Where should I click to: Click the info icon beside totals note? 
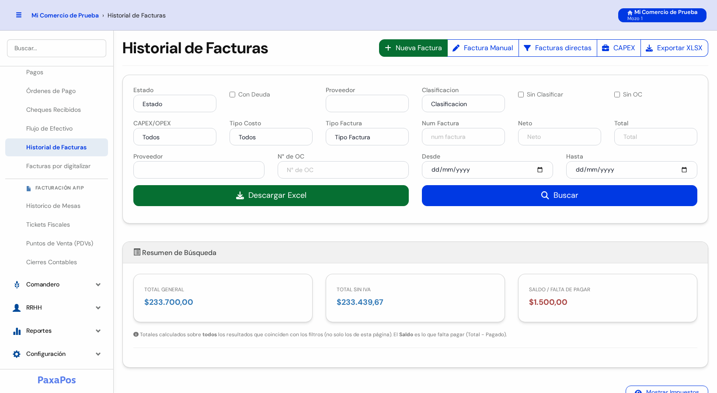tap(136, 334)
